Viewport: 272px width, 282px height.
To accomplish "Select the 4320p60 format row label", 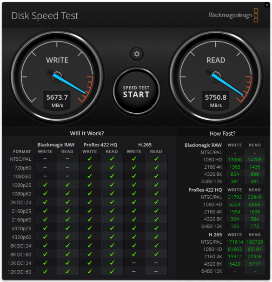I will coord(21,237).
